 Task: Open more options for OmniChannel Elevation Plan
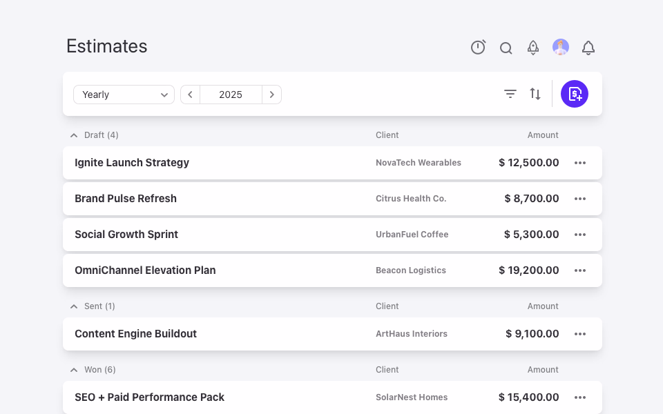[x=580, y=270]
